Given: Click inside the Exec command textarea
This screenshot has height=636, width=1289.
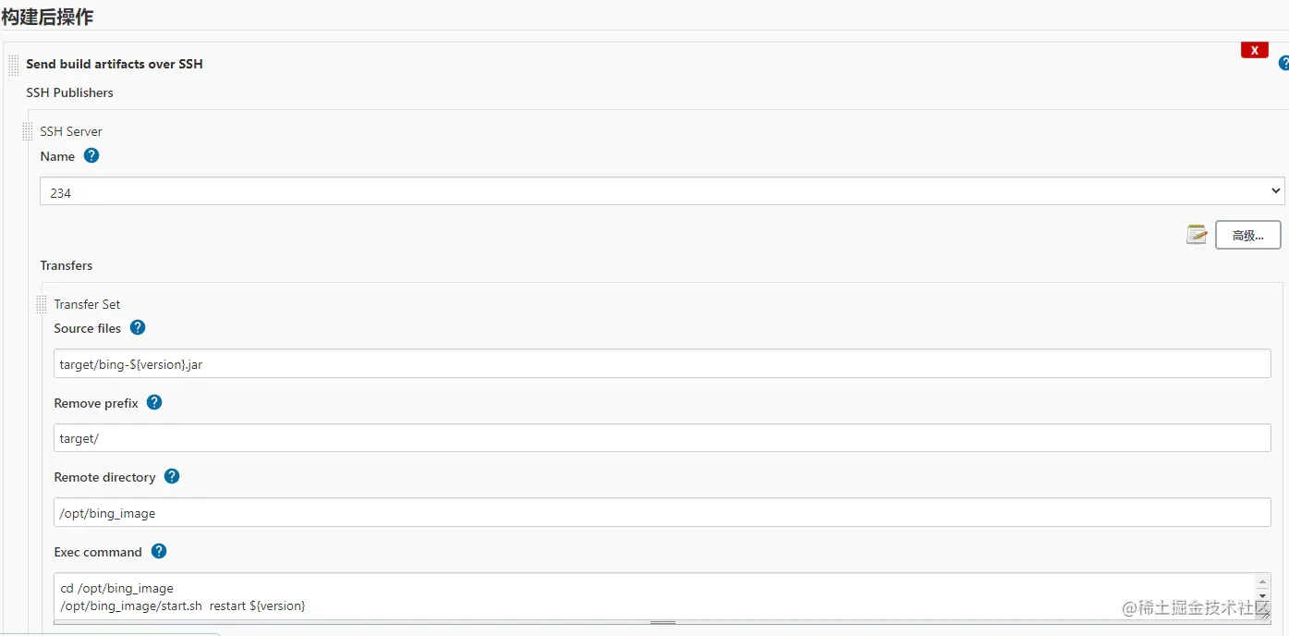Looking at the screenshot, I should coord(647,596).
